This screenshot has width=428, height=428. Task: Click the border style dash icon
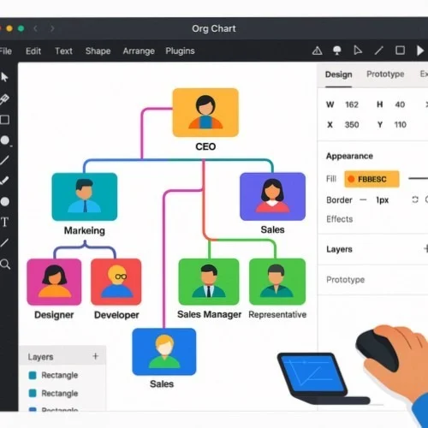363,200
